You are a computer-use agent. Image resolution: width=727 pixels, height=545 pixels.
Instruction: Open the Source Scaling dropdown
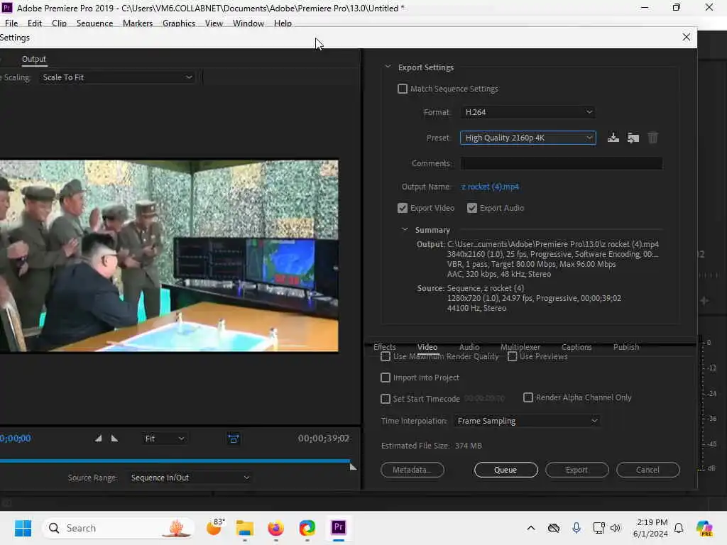117,77
